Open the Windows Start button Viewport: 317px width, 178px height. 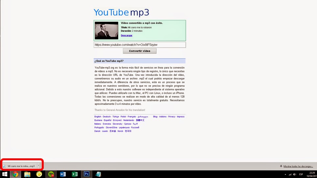[5, 174]
